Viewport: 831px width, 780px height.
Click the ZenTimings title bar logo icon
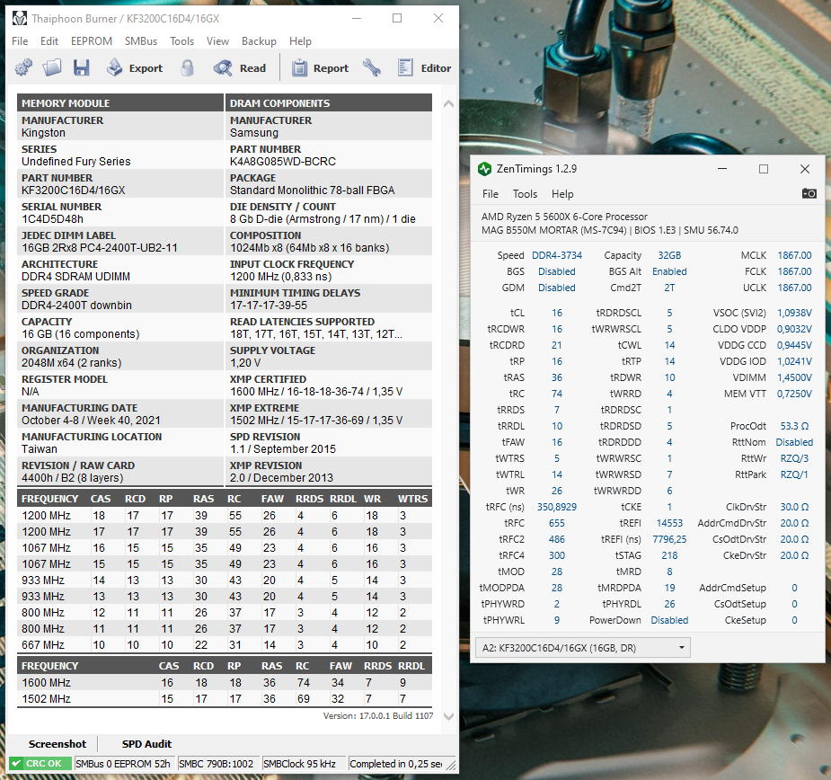coord(484,169)
